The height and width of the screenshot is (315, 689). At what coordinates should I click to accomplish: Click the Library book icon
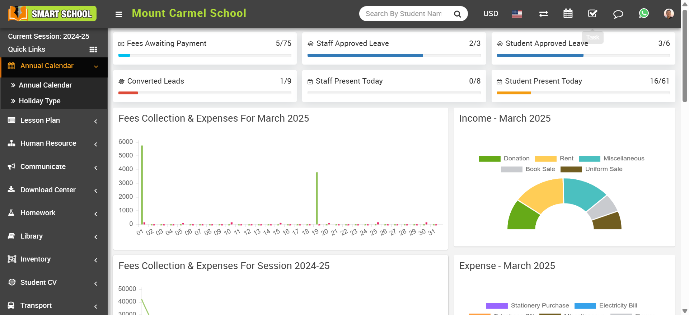click(x=11, y=236)
